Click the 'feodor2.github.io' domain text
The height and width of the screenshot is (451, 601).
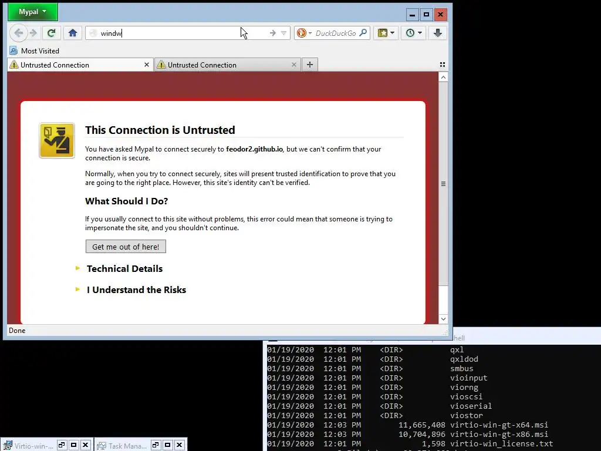pyautogui.click(x=255, y=149)
